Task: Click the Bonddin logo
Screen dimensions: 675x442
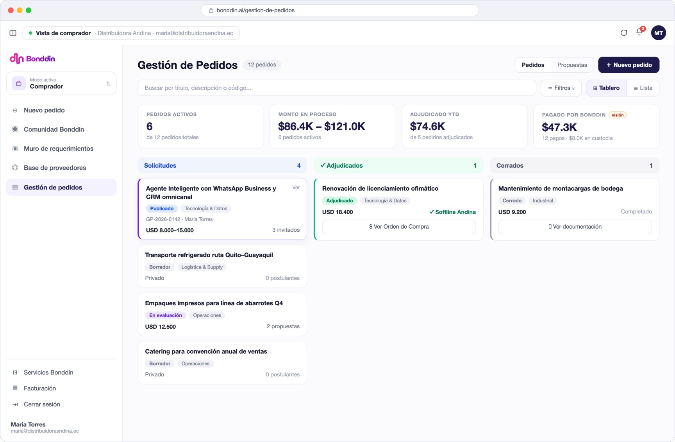Action: [32, 59]
